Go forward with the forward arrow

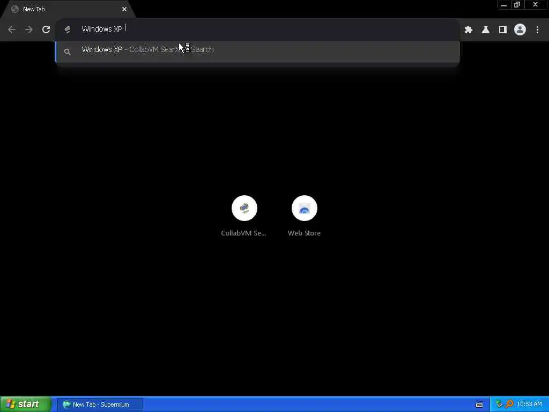click(x=29, y=30)
